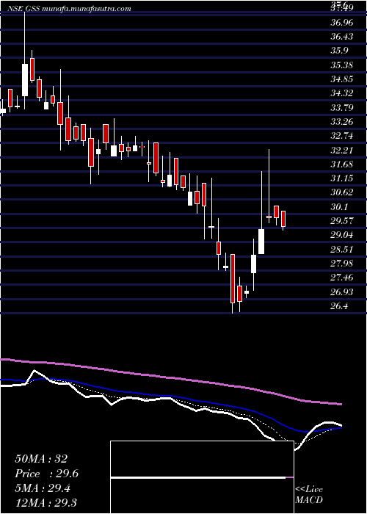The height and width of the screenshot is (514, 367).
Task: Click the 28.51 axis value
Action: coord(342,250)
